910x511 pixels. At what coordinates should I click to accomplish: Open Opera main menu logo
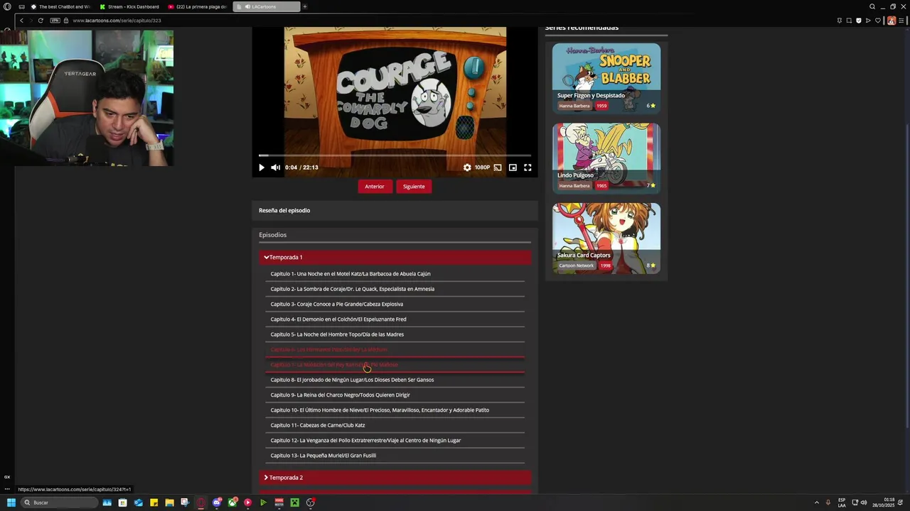(x=7, y=6)
